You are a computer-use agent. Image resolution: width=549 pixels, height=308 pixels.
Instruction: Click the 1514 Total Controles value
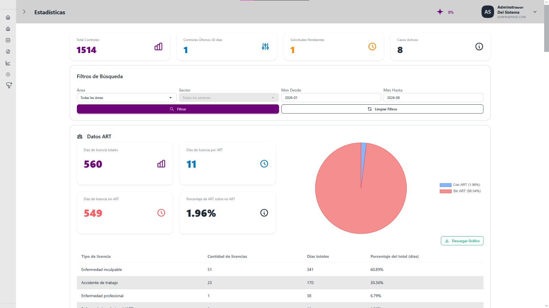click(86, 50)
